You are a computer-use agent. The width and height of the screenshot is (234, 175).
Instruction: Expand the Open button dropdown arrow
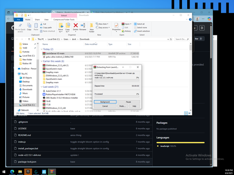point(131,24)
